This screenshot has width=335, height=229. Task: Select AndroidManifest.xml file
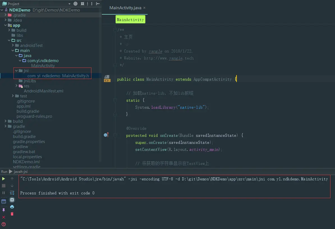coord(43,91)
